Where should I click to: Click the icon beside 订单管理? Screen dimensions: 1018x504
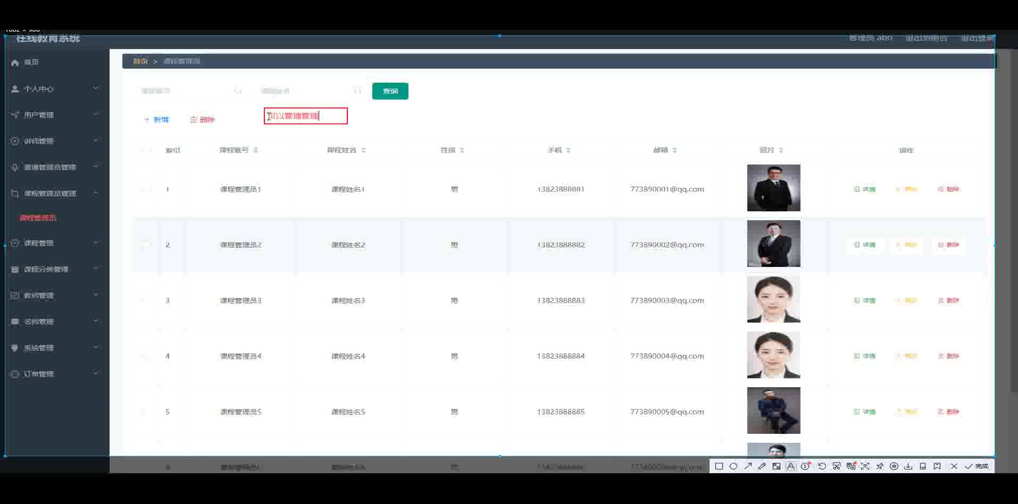pyautogui.click(x=15, y=374)
